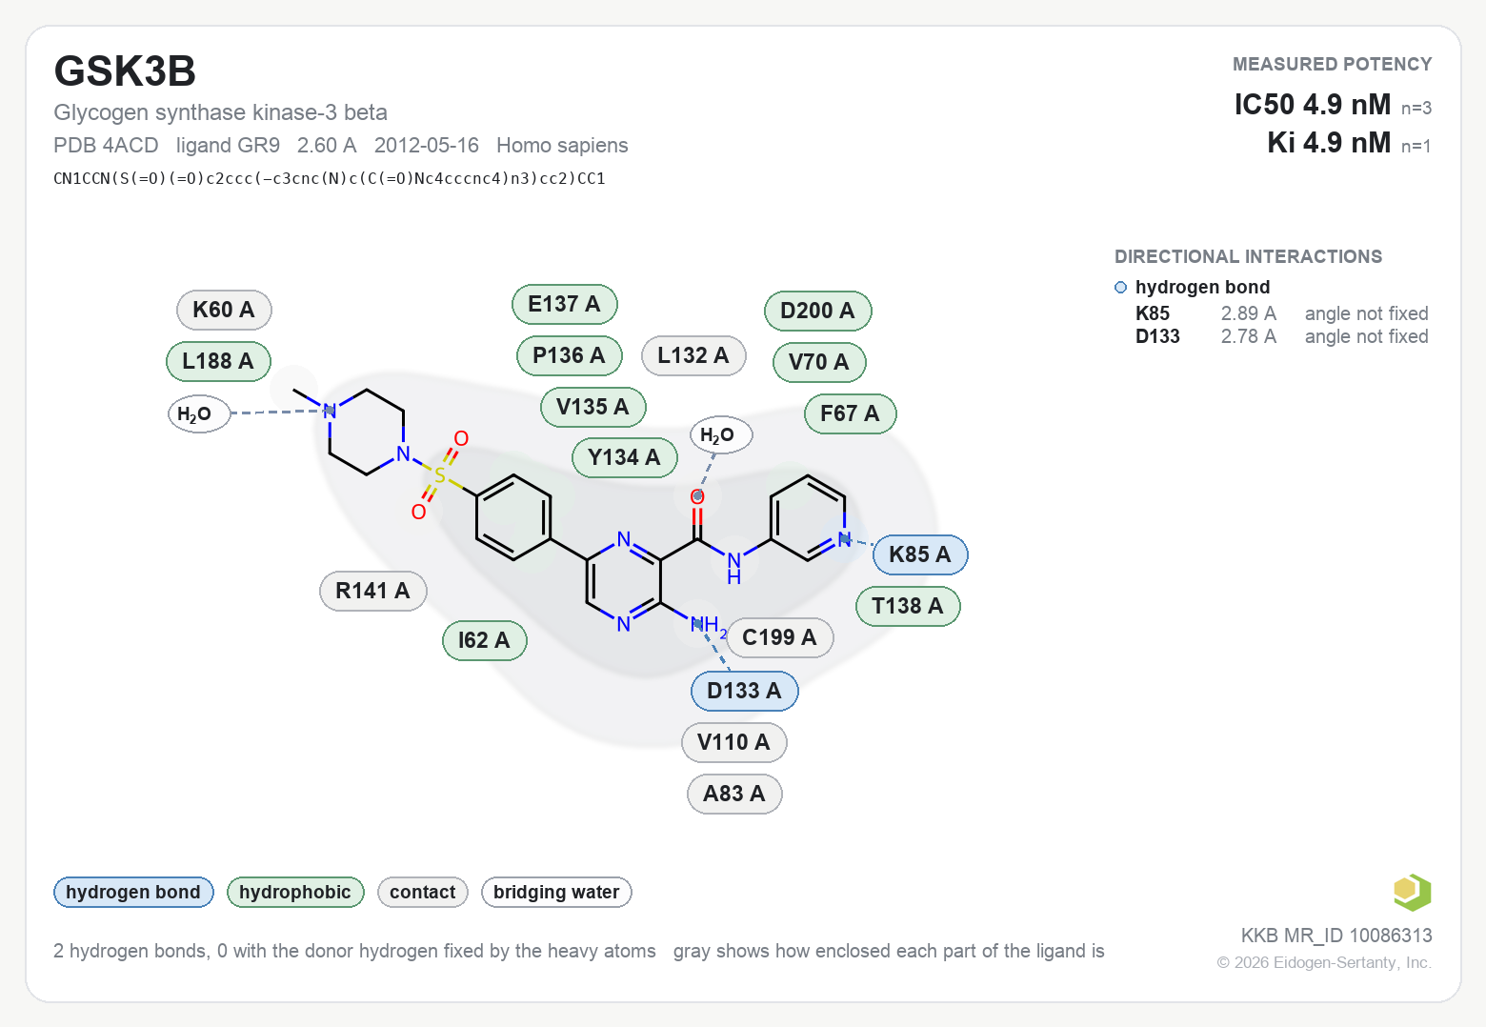Screen dimensions: 1486x1027
Task: Select the R141 A residue label
Action: click(373, 591)
